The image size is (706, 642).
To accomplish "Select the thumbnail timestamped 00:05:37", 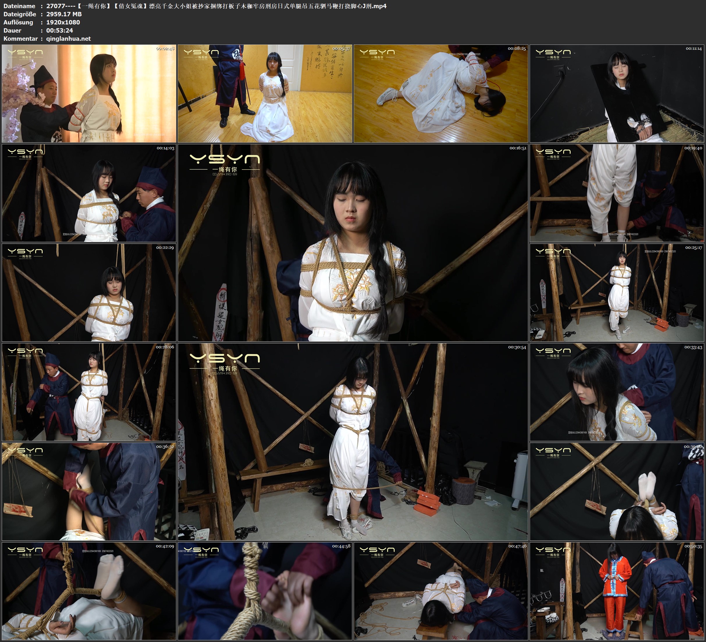I will click(x=265, y=93).
